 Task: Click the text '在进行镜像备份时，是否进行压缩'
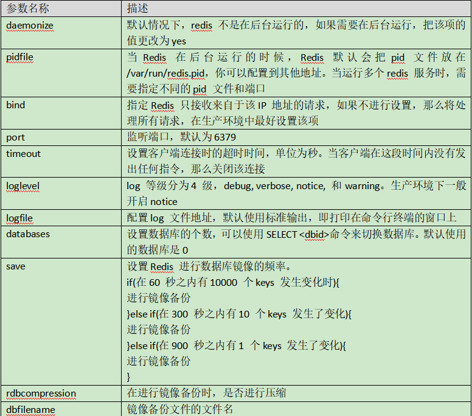tap(206, 392)
